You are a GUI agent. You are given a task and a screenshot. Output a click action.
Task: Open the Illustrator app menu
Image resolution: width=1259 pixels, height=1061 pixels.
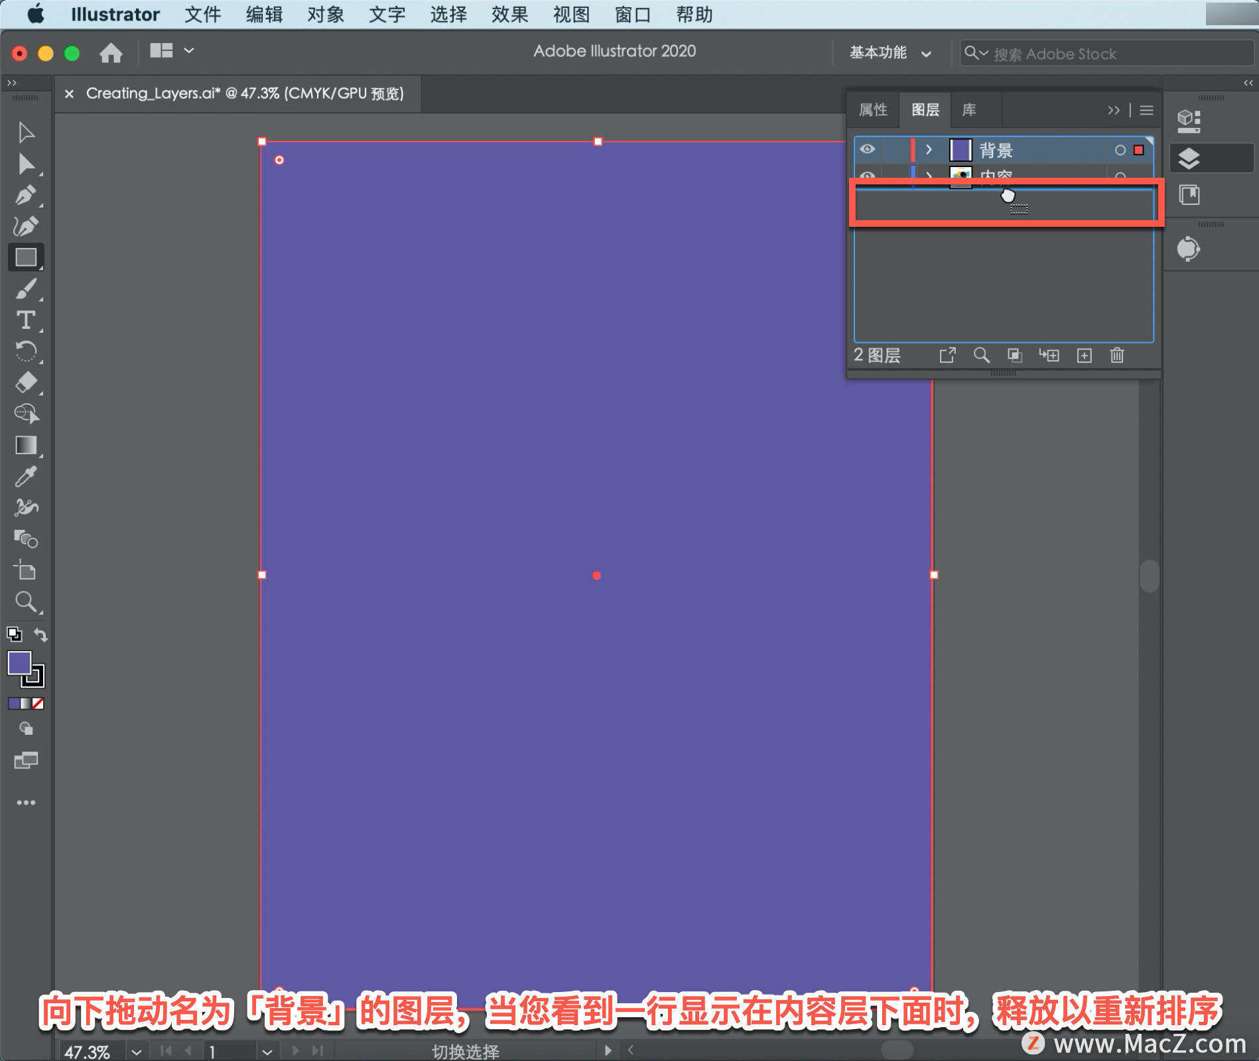point(115,14)
